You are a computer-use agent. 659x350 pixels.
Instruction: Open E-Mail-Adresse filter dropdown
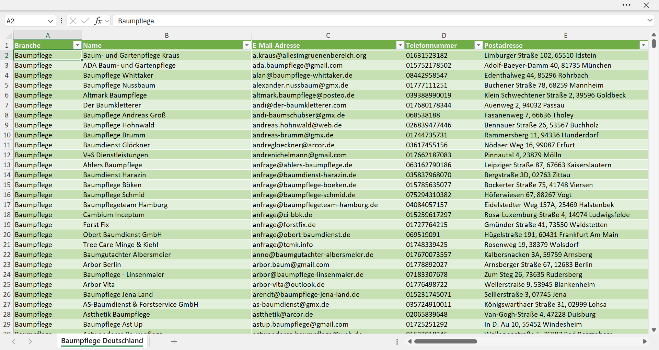pos(400,45)
